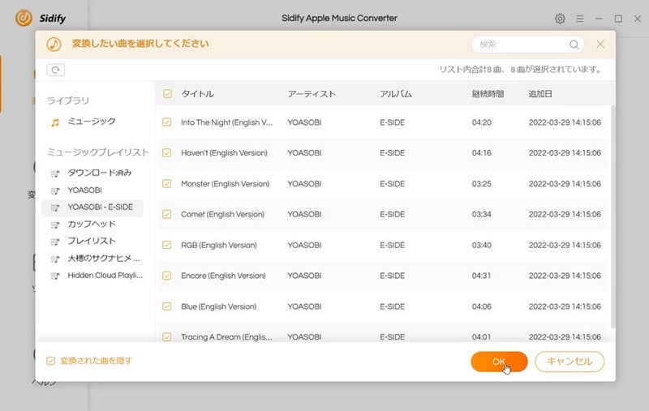Click the ミュージック library note icon
Image resolution: width=649 pixels, height=411 pixels.
(54, 122)
